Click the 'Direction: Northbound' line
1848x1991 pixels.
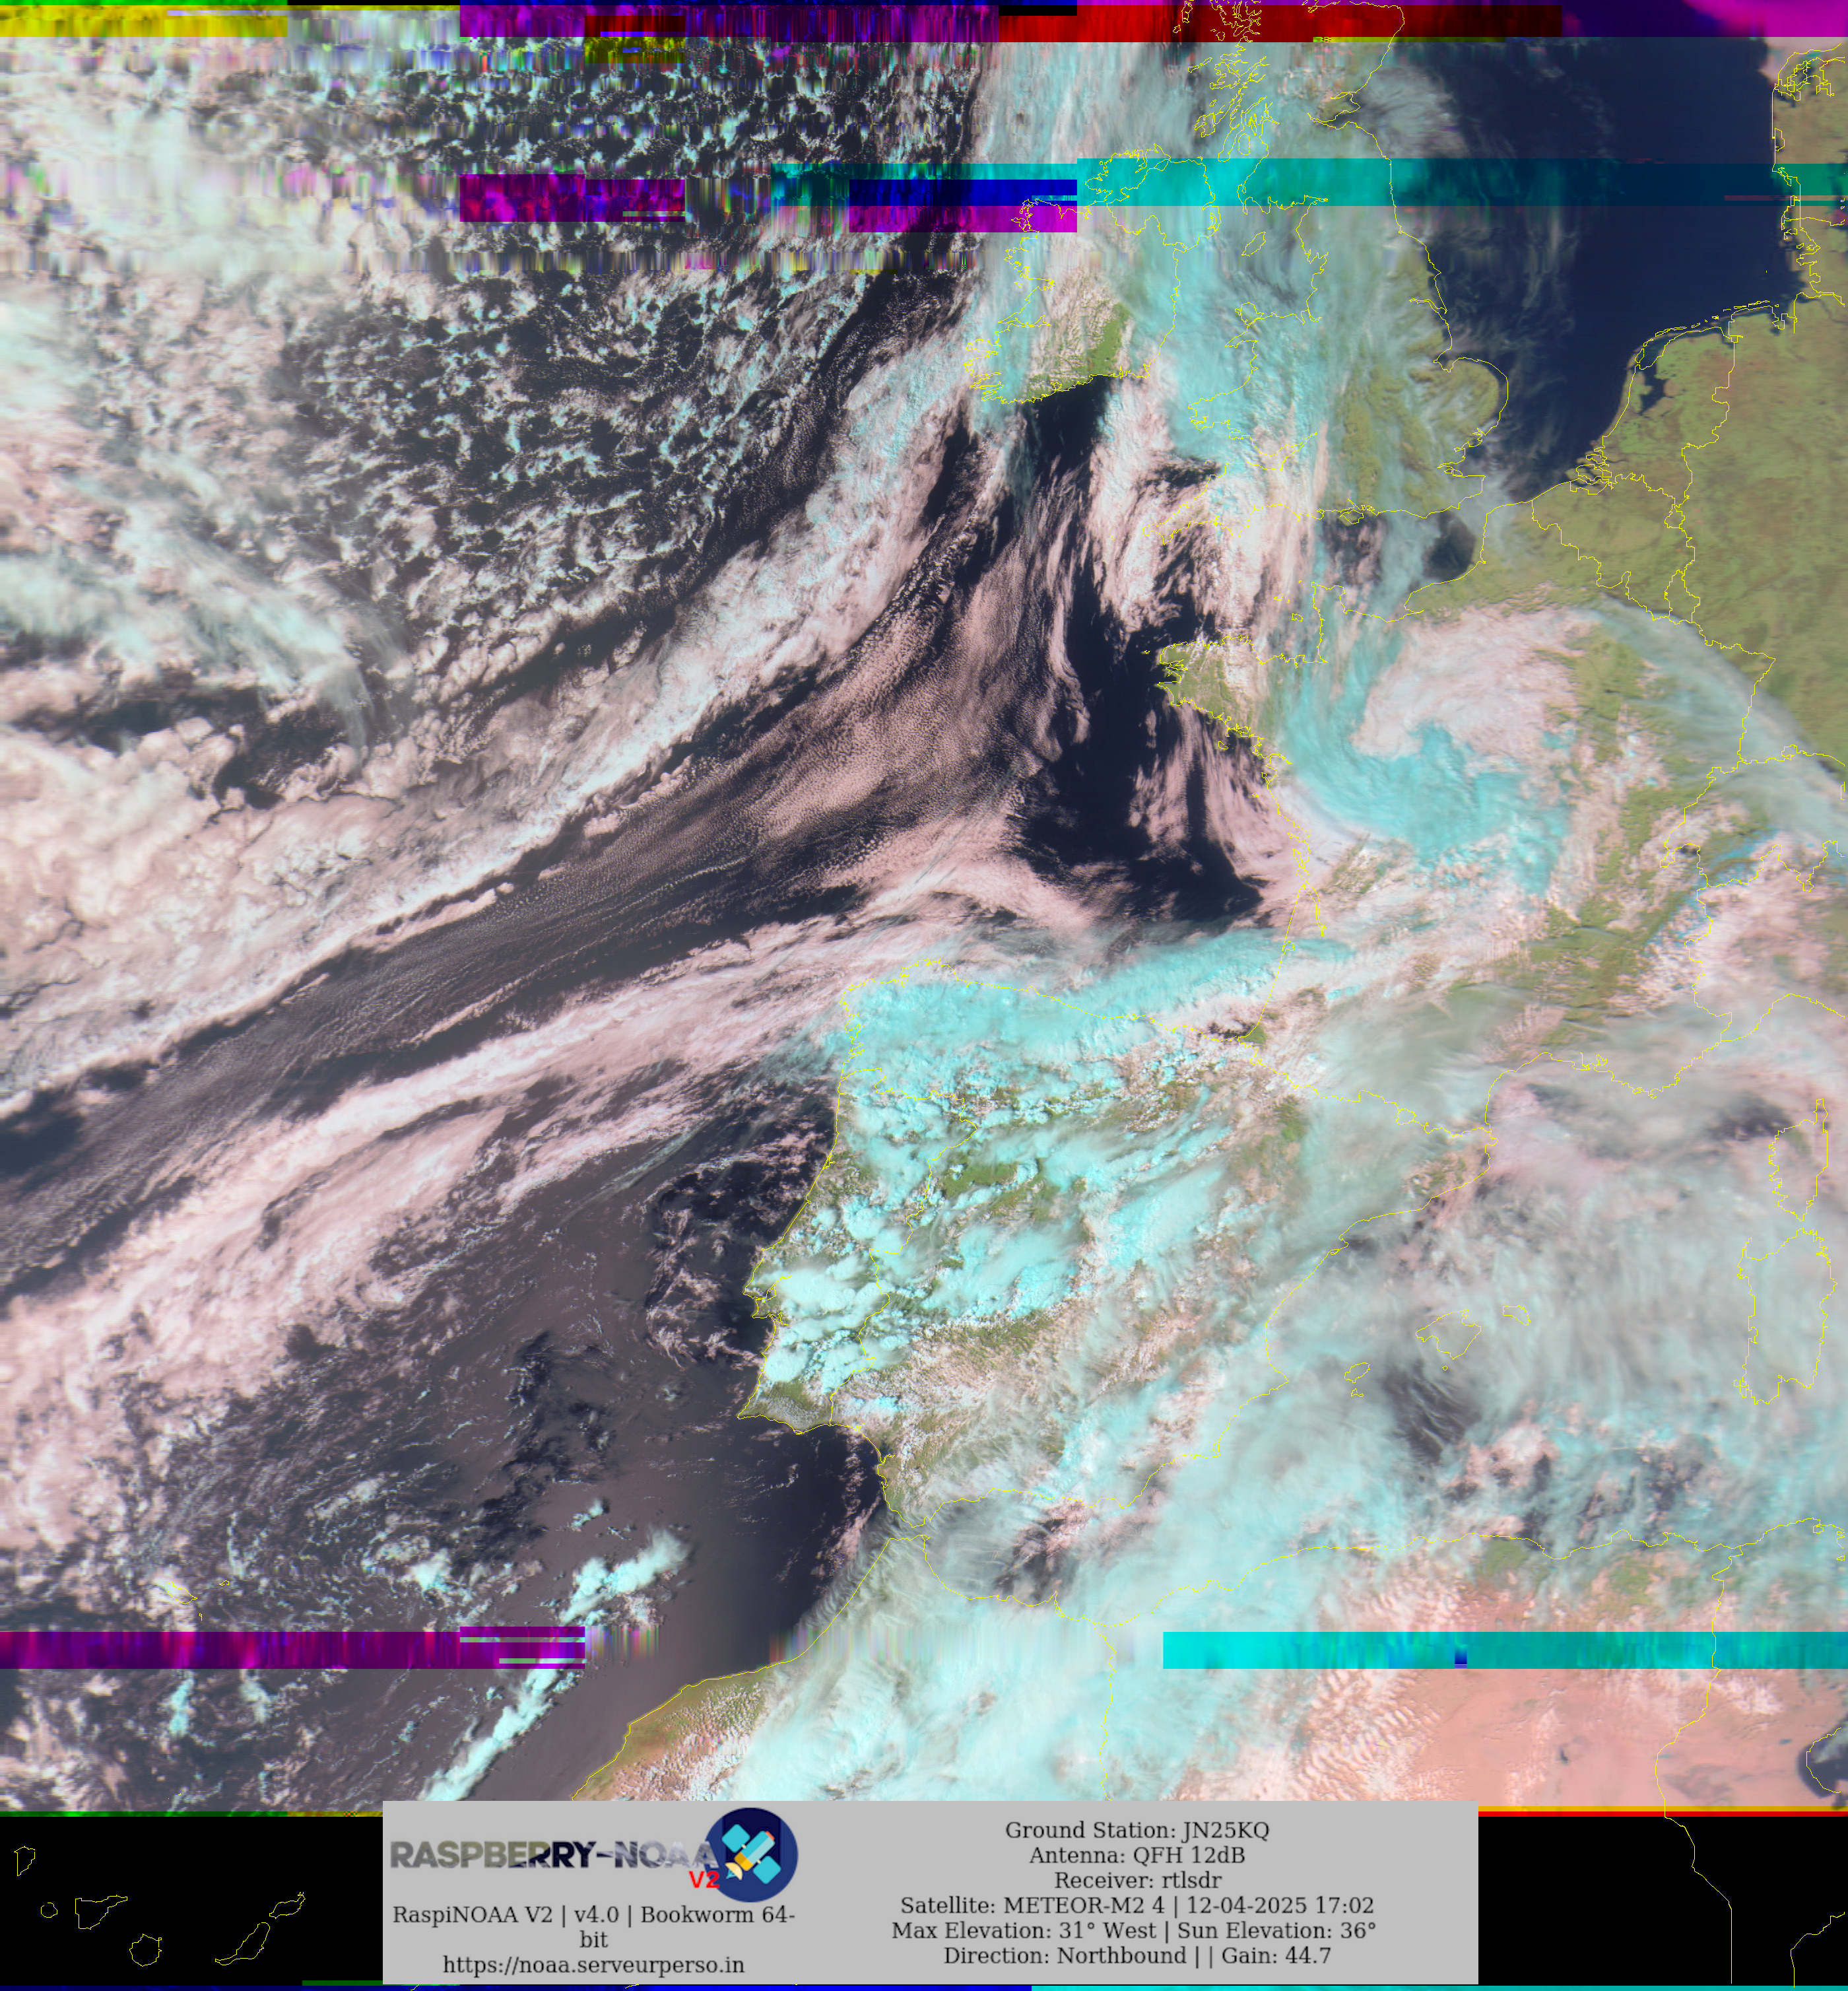pos(1137,1955)
